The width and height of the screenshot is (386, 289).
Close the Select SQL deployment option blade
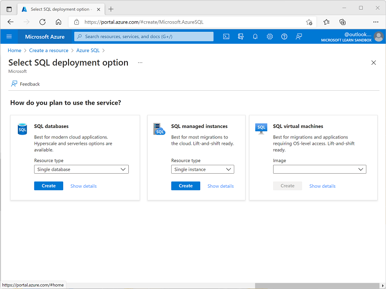(x=373, y=63)
